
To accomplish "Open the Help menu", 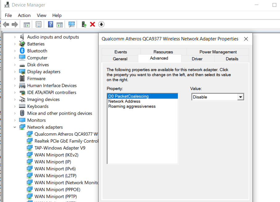I will pyautogui.click(x=57, y=15).
